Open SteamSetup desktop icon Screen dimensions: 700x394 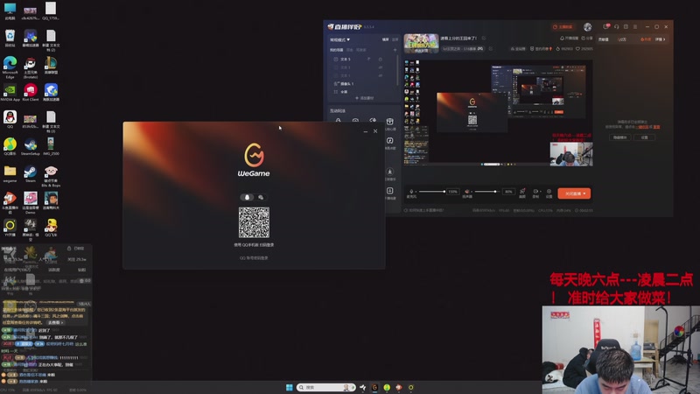pos(31,146)
